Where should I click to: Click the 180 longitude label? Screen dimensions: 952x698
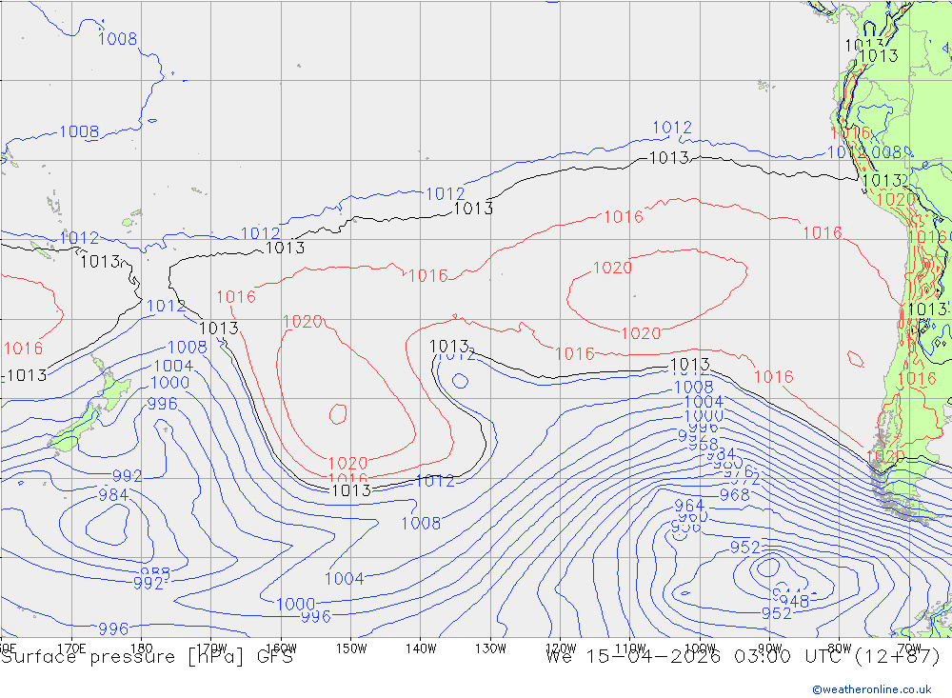click(141, 648)
